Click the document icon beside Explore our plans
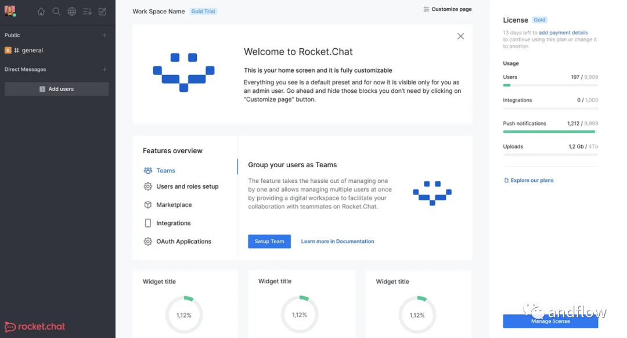The height and width of the screenshot is (338, 627). [506, 181]
